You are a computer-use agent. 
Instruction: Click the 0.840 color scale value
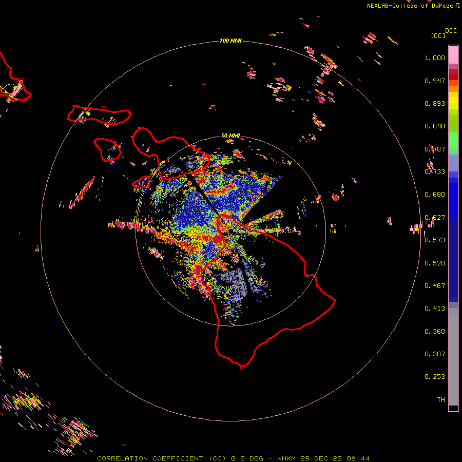point(435,126)
